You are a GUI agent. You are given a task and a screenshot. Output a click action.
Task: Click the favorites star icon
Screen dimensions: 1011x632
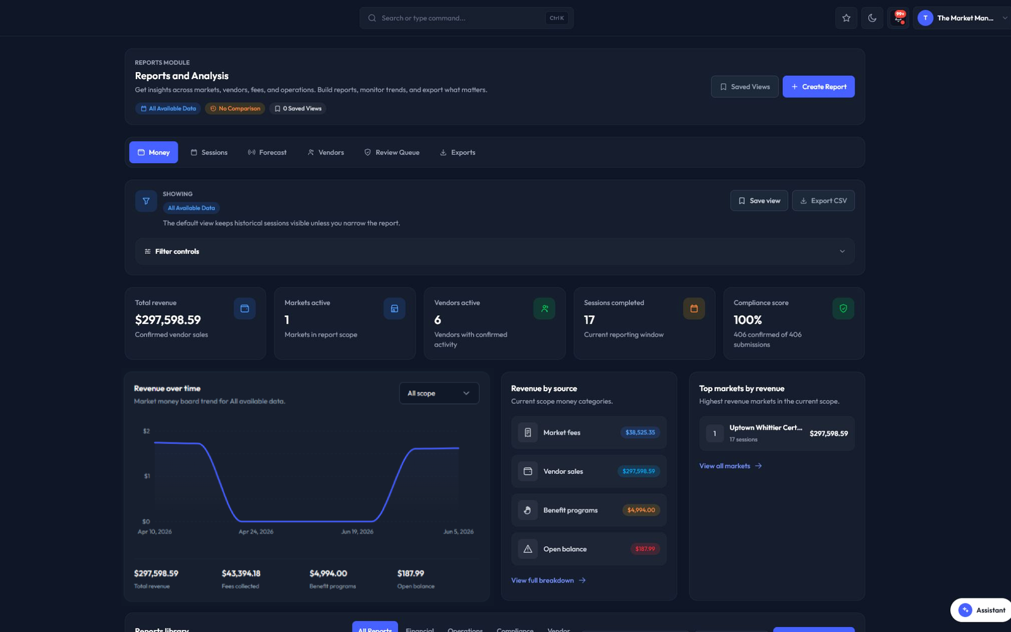click(x=846, y=18)
